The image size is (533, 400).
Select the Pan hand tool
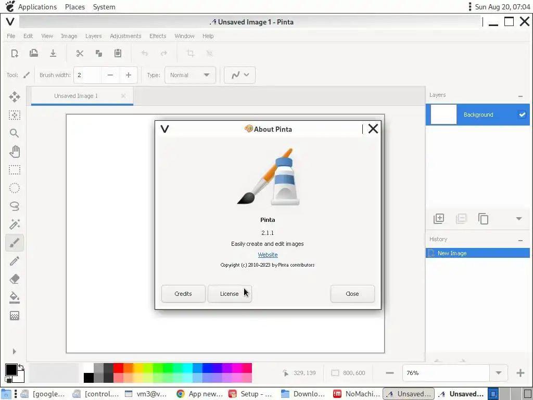pyautogui.click(x=15, y=152)
